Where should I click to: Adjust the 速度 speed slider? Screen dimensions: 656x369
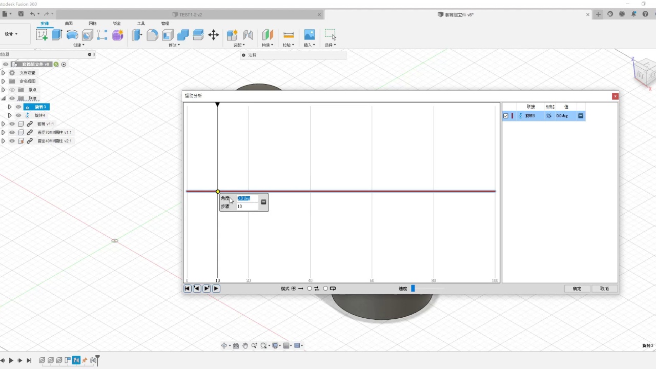pos(413,289)
